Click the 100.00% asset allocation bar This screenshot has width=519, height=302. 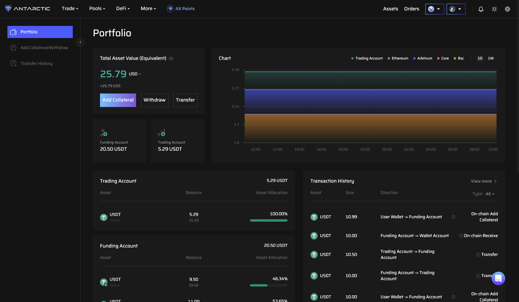(269, 221)
